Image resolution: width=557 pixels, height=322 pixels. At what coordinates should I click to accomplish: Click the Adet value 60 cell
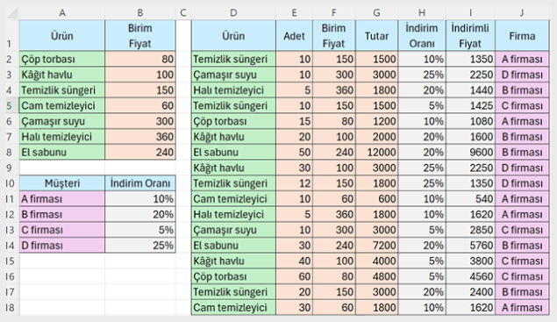click(294, 276)
